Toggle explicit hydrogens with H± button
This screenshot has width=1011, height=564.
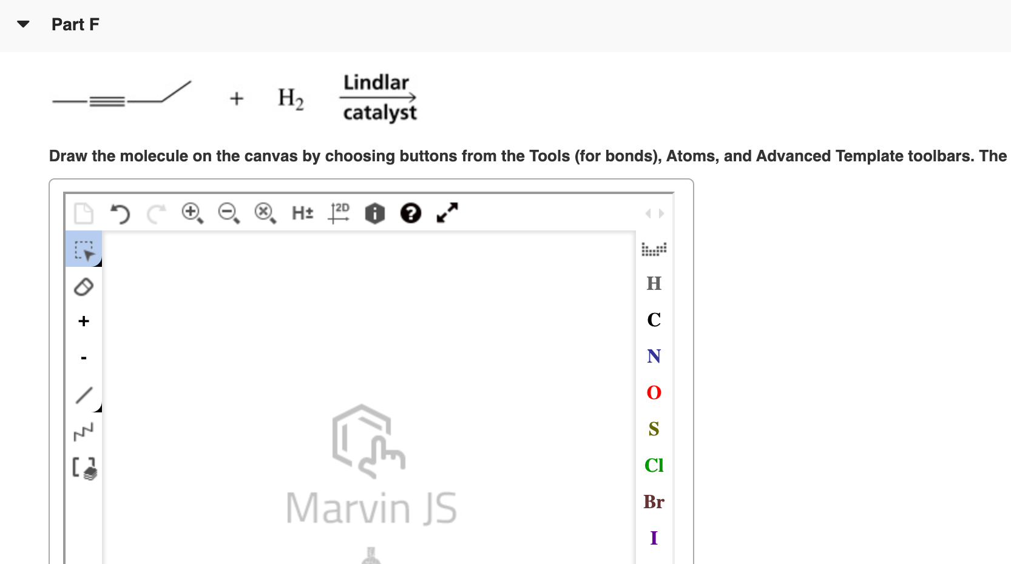(302, 213)
